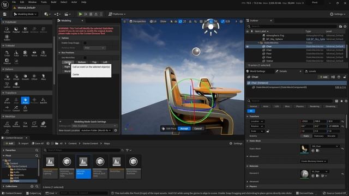Select the Weld MeshOps tool

pos(25,124)
